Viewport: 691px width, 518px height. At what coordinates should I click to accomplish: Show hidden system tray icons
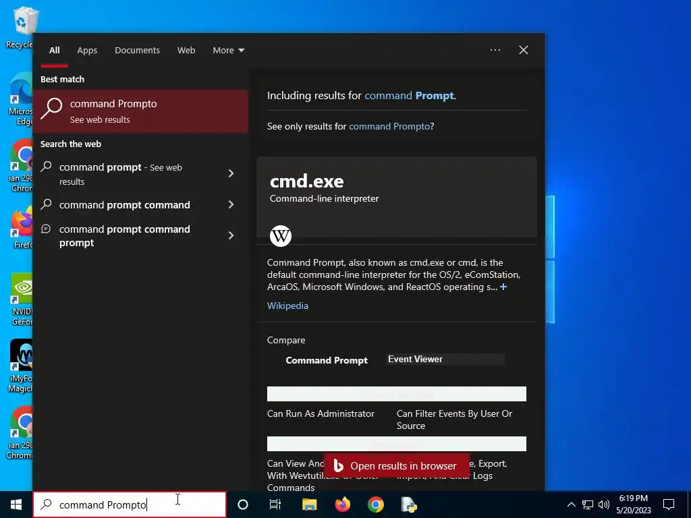point(571,505)
